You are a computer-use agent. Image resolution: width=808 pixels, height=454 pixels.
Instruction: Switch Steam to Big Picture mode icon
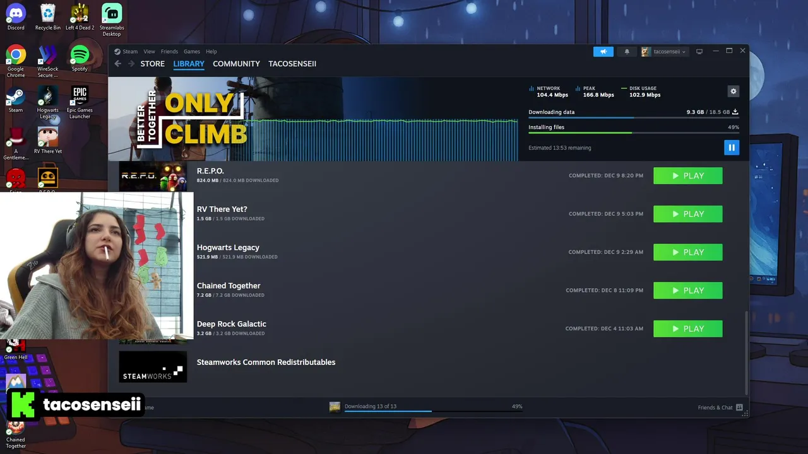coord(699,52)
